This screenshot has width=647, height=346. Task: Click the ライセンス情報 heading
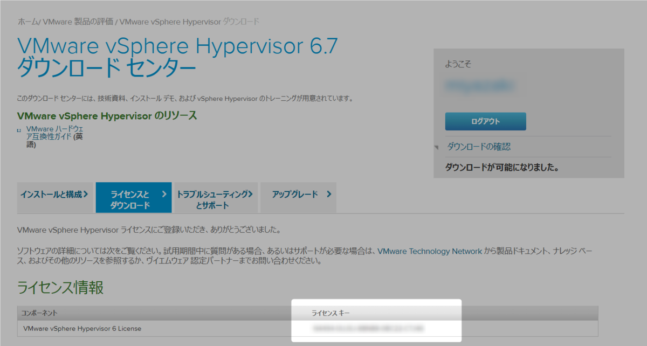(x=60, y=287)
